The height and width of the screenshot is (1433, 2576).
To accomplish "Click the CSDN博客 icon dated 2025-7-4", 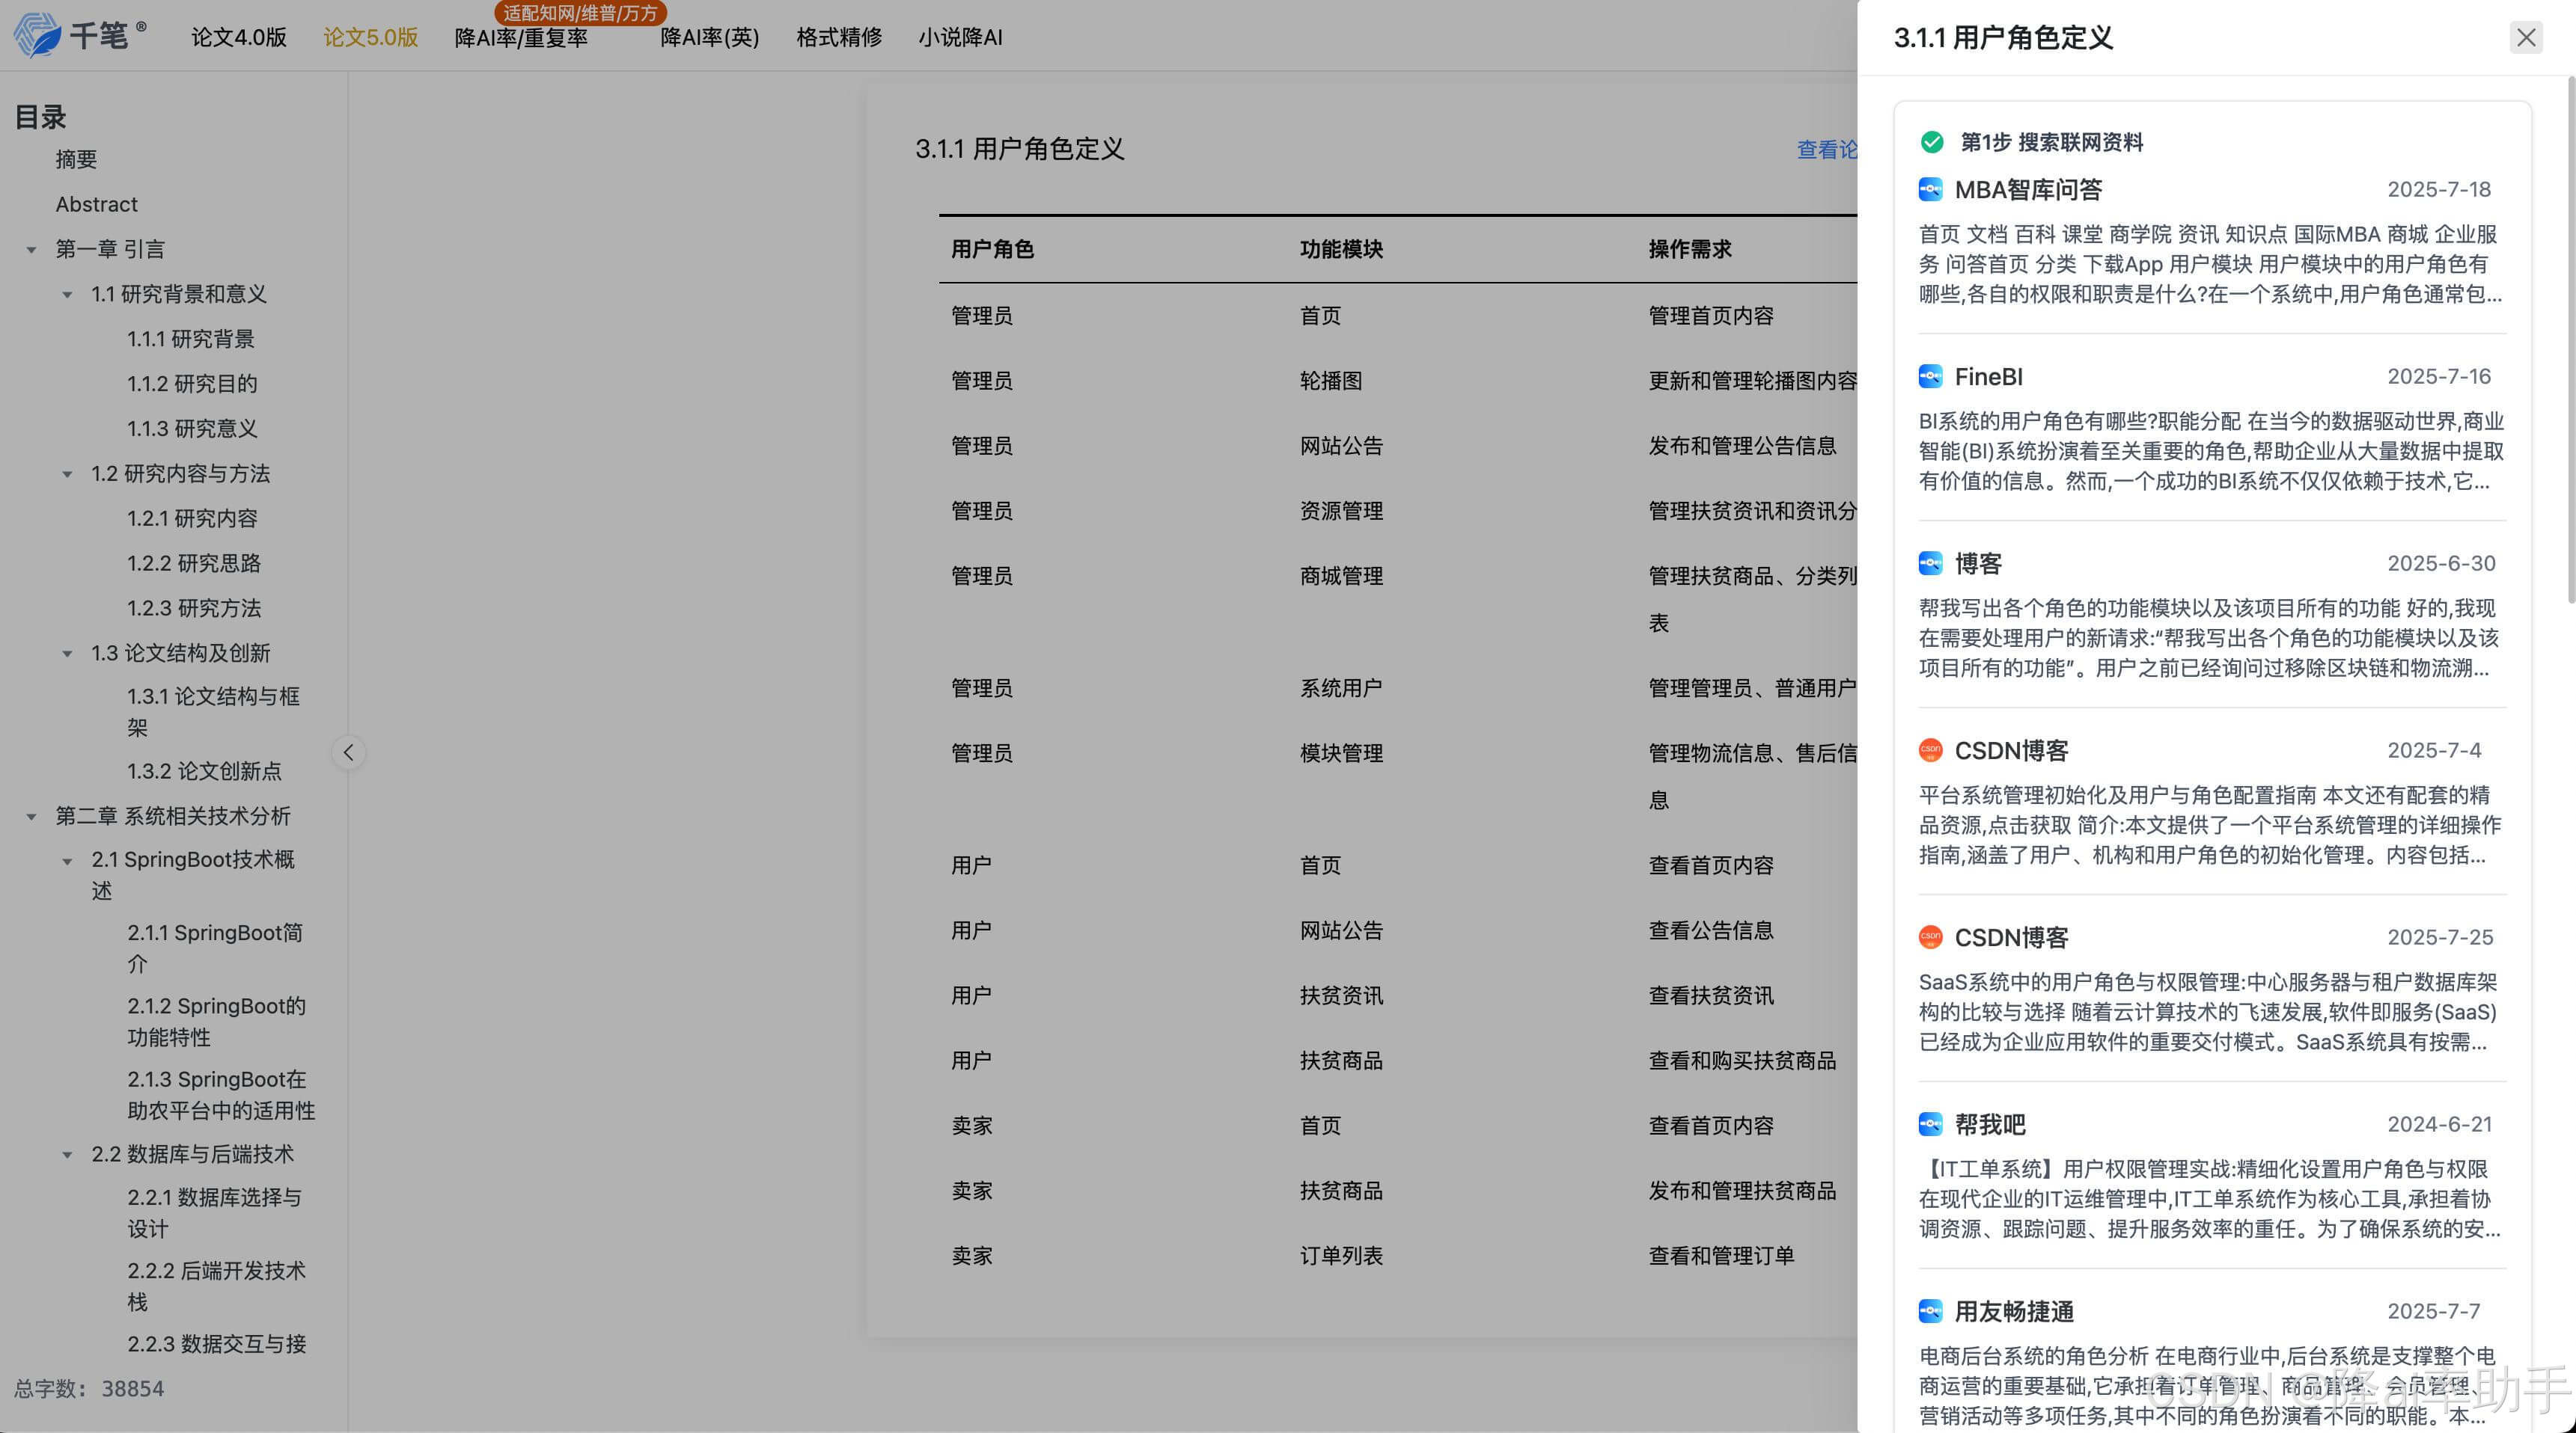I will pyautogui.click(x=1930, y=750).
